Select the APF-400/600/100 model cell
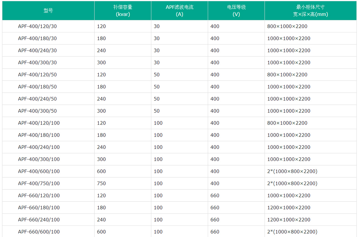Screen dimensions: 360x237 click(x=39, y=172)
